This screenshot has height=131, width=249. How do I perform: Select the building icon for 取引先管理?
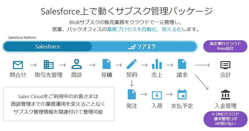click(48, 64)
